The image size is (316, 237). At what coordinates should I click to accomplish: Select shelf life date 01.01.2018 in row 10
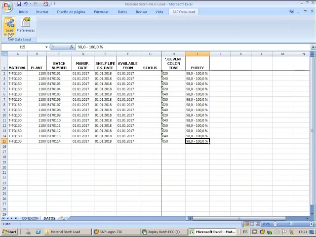(105, 115)
